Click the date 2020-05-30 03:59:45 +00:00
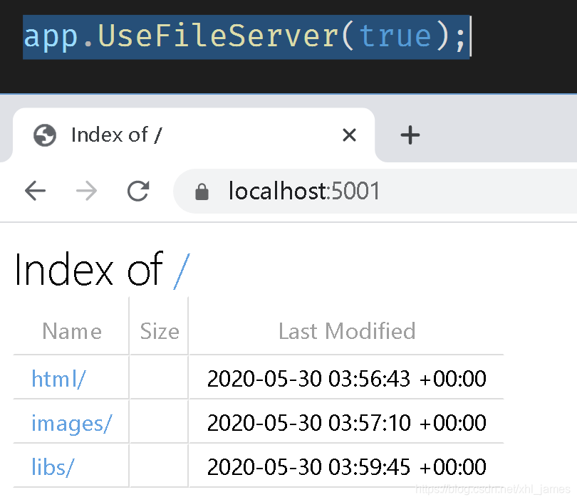 347,466
